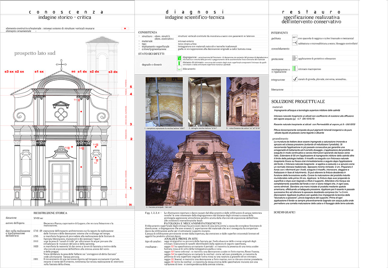The image size is (388, 268).
Task: Select the spazzola di saggina cleaning icon
Action: 295,38
